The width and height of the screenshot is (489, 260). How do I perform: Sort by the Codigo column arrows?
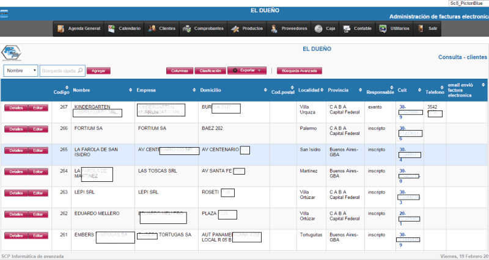click(67, 87)
